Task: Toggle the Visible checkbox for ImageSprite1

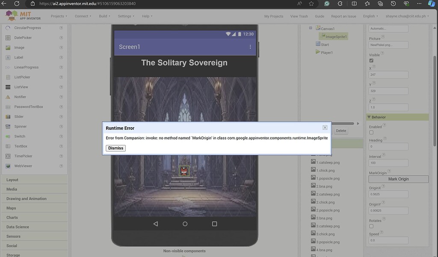Action: (371, 60)
